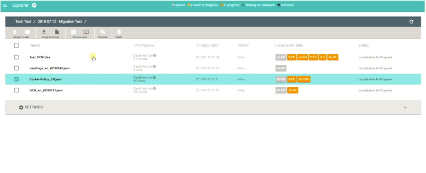This screenshot has height=173, width=426.
Task: Go to Tech Test breadcrumb
Action: point(23,22)
